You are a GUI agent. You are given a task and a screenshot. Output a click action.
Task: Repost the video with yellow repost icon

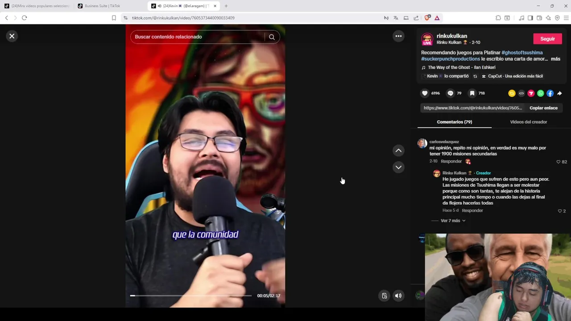tap(512, 93)
